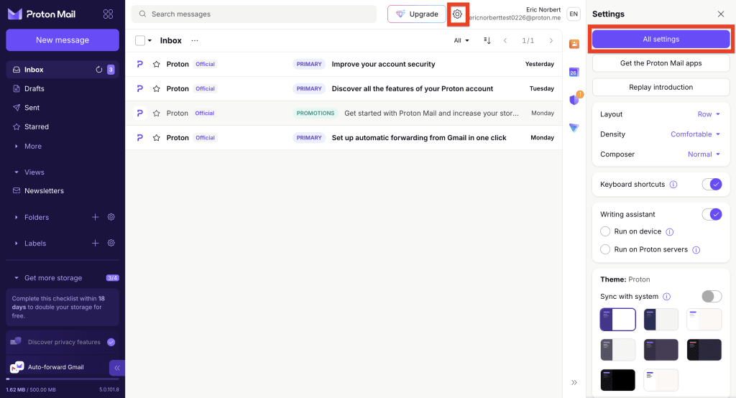Open folder settings gear icon
The height and width of the screenshot is (398, 736).
point(111,217)
